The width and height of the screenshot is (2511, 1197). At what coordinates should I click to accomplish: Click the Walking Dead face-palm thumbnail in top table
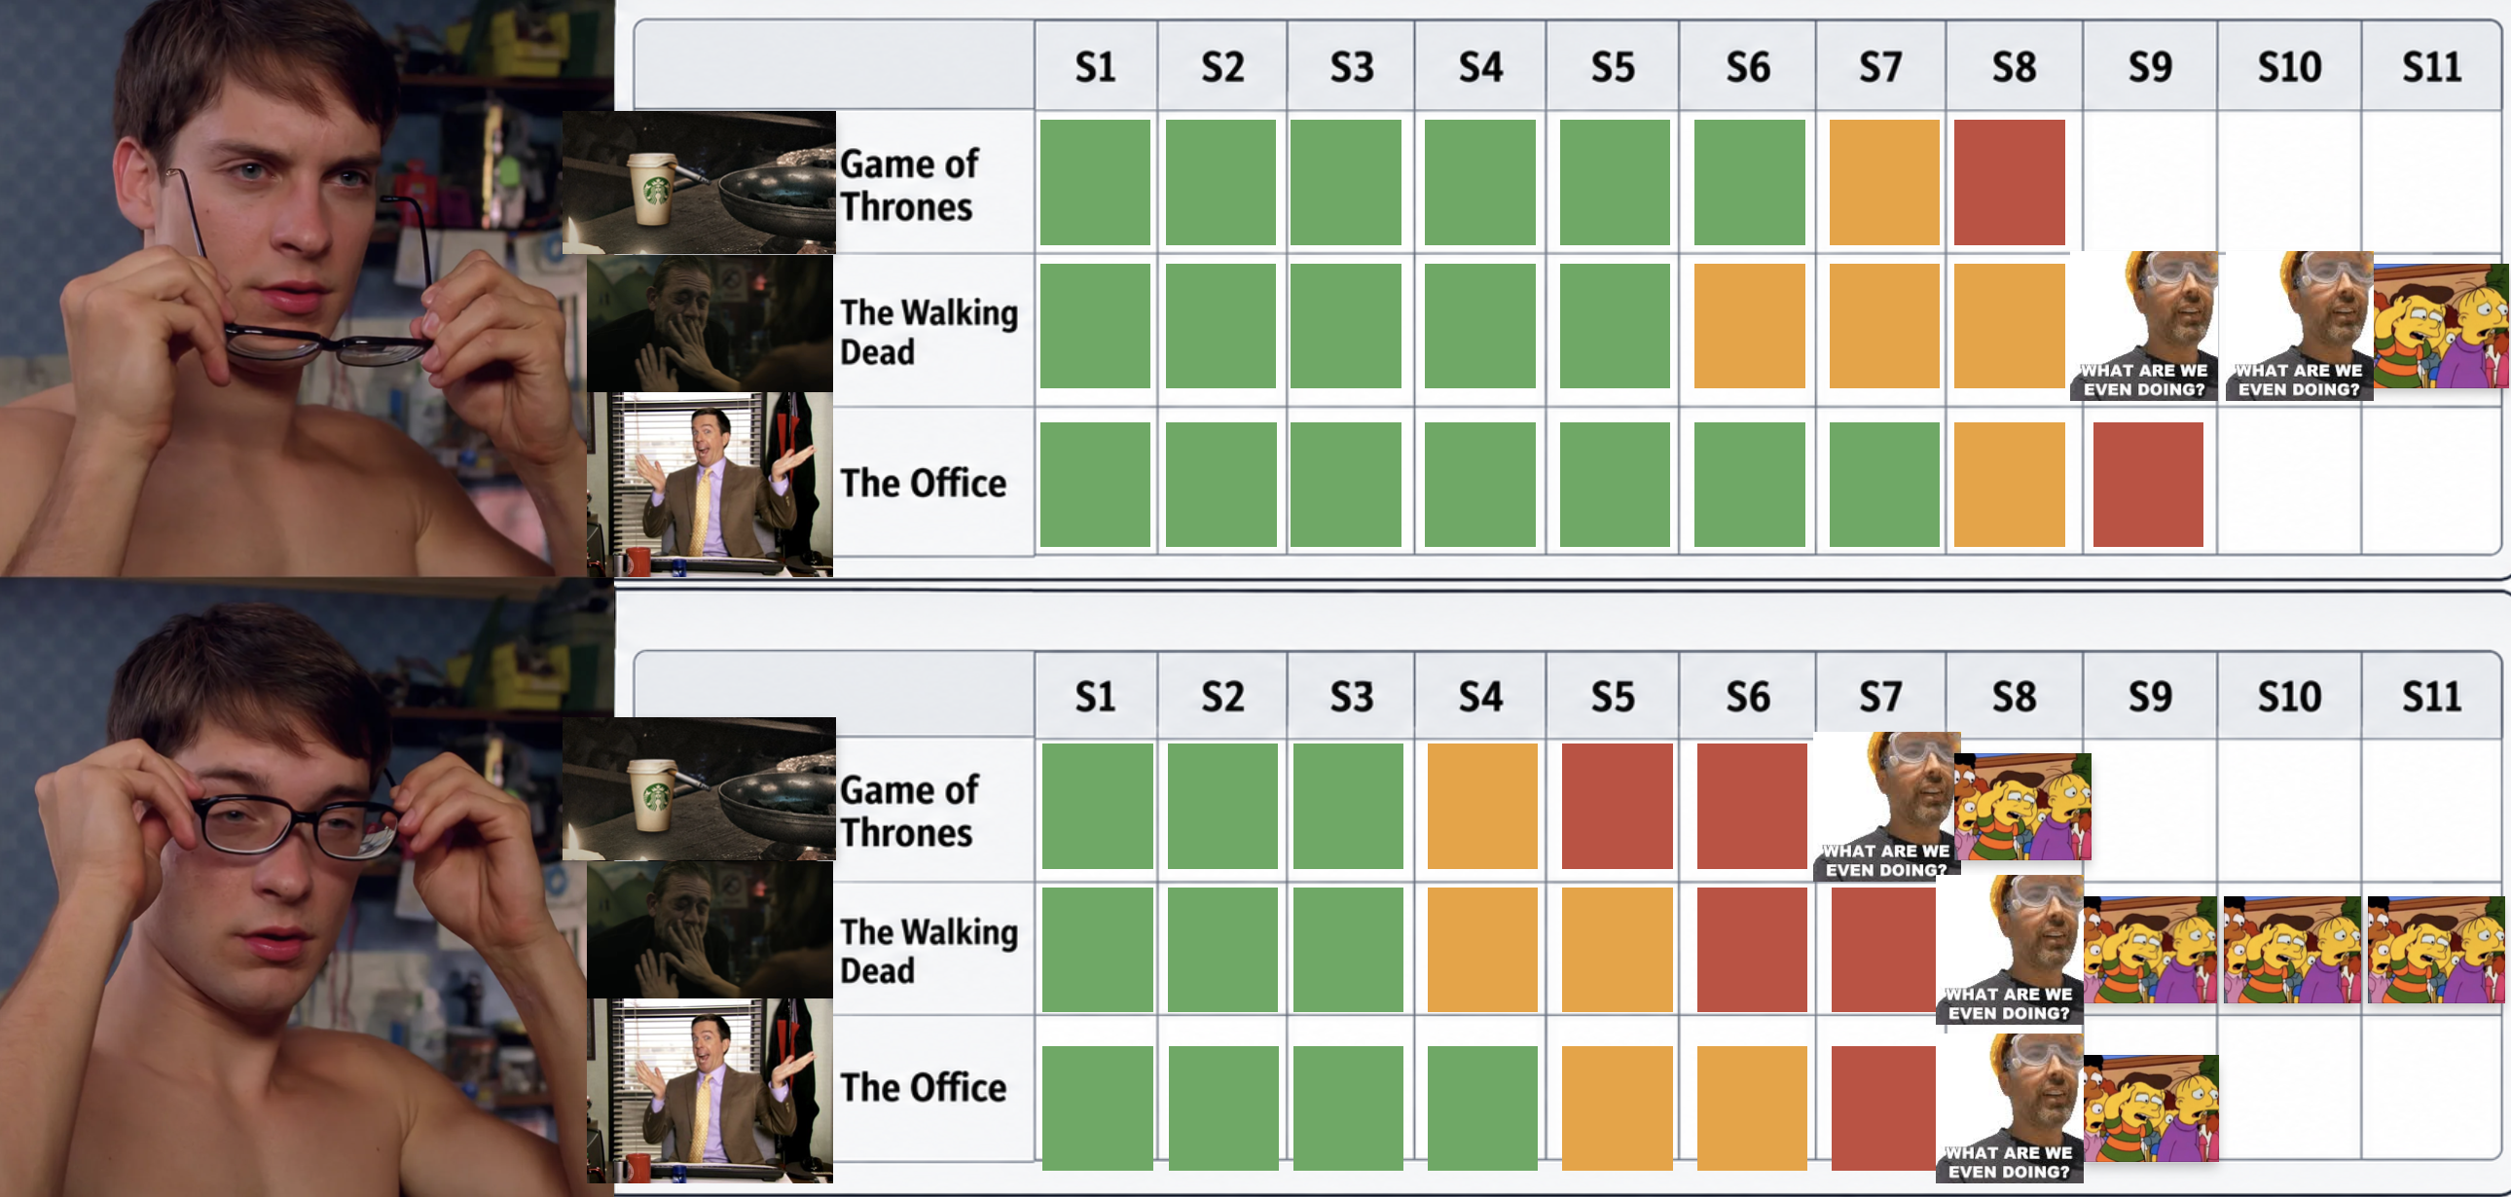[710, 324]
